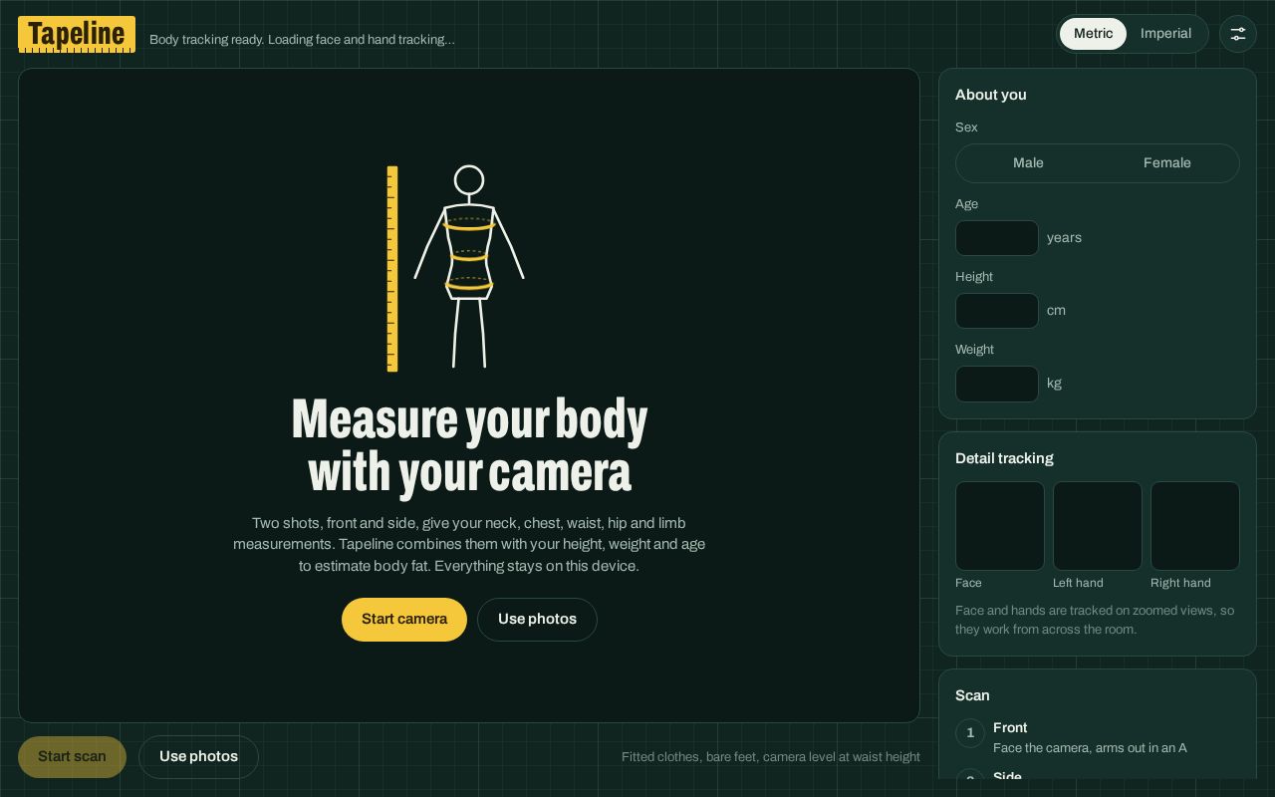Click the 'Scan' panel heading
Viewport: 1275px width, 797px height.
(x=972, y=695)
